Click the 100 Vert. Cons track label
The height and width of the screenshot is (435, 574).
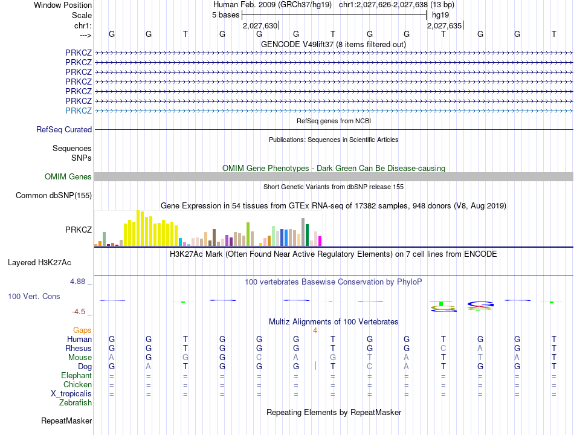[x=34, y=297]
